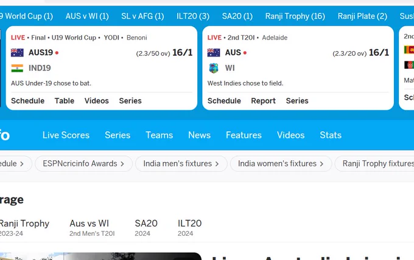This screenshot has height=260, width=414.
Task: Click 16/1 score in 2nd T20I card
Action: pos(379,53)
